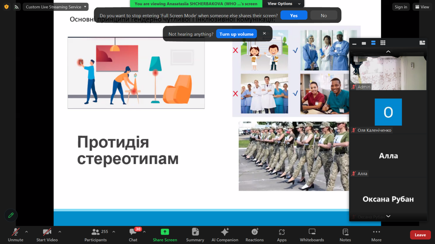Open the More menu
This screenshot has height=244, width=435.
[376, 235]
